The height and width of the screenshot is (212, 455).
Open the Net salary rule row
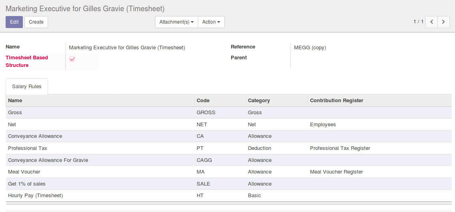pyautogui.click(x=12, y=125)
